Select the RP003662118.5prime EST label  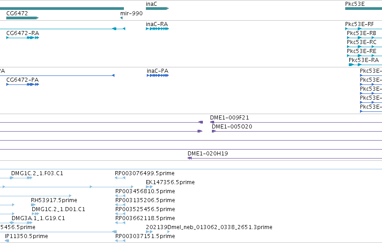point(145,218)
